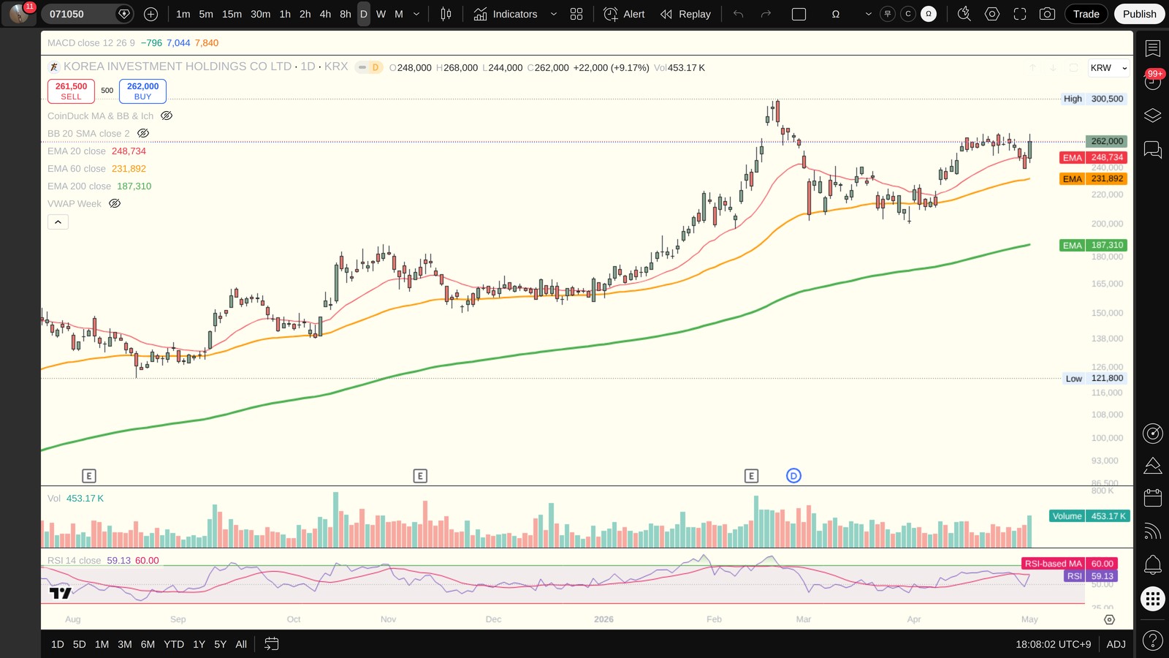The image size is (1169, 658).
Task: Open the Indicators dialog
Action: pyautogui.click(x=505, y=14)
